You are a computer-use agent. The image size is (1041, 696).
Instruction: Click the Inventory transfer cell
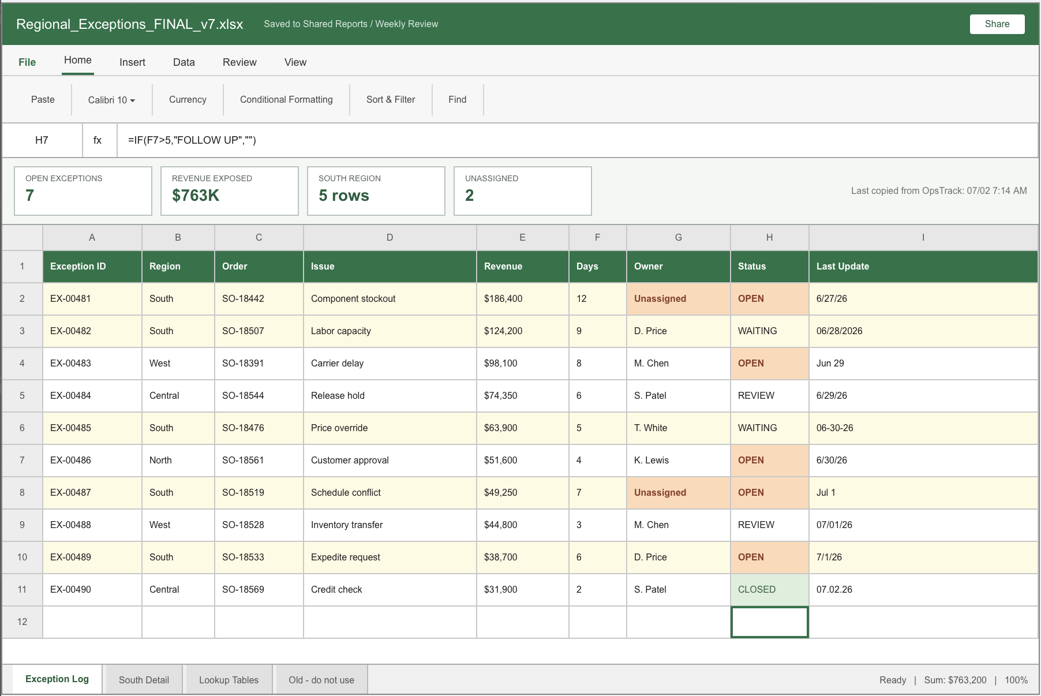(390, 525)
